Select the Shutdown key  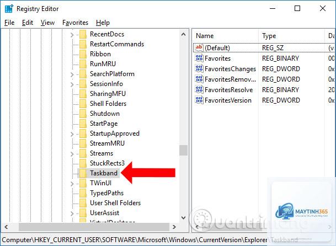[x=105, y=114]
